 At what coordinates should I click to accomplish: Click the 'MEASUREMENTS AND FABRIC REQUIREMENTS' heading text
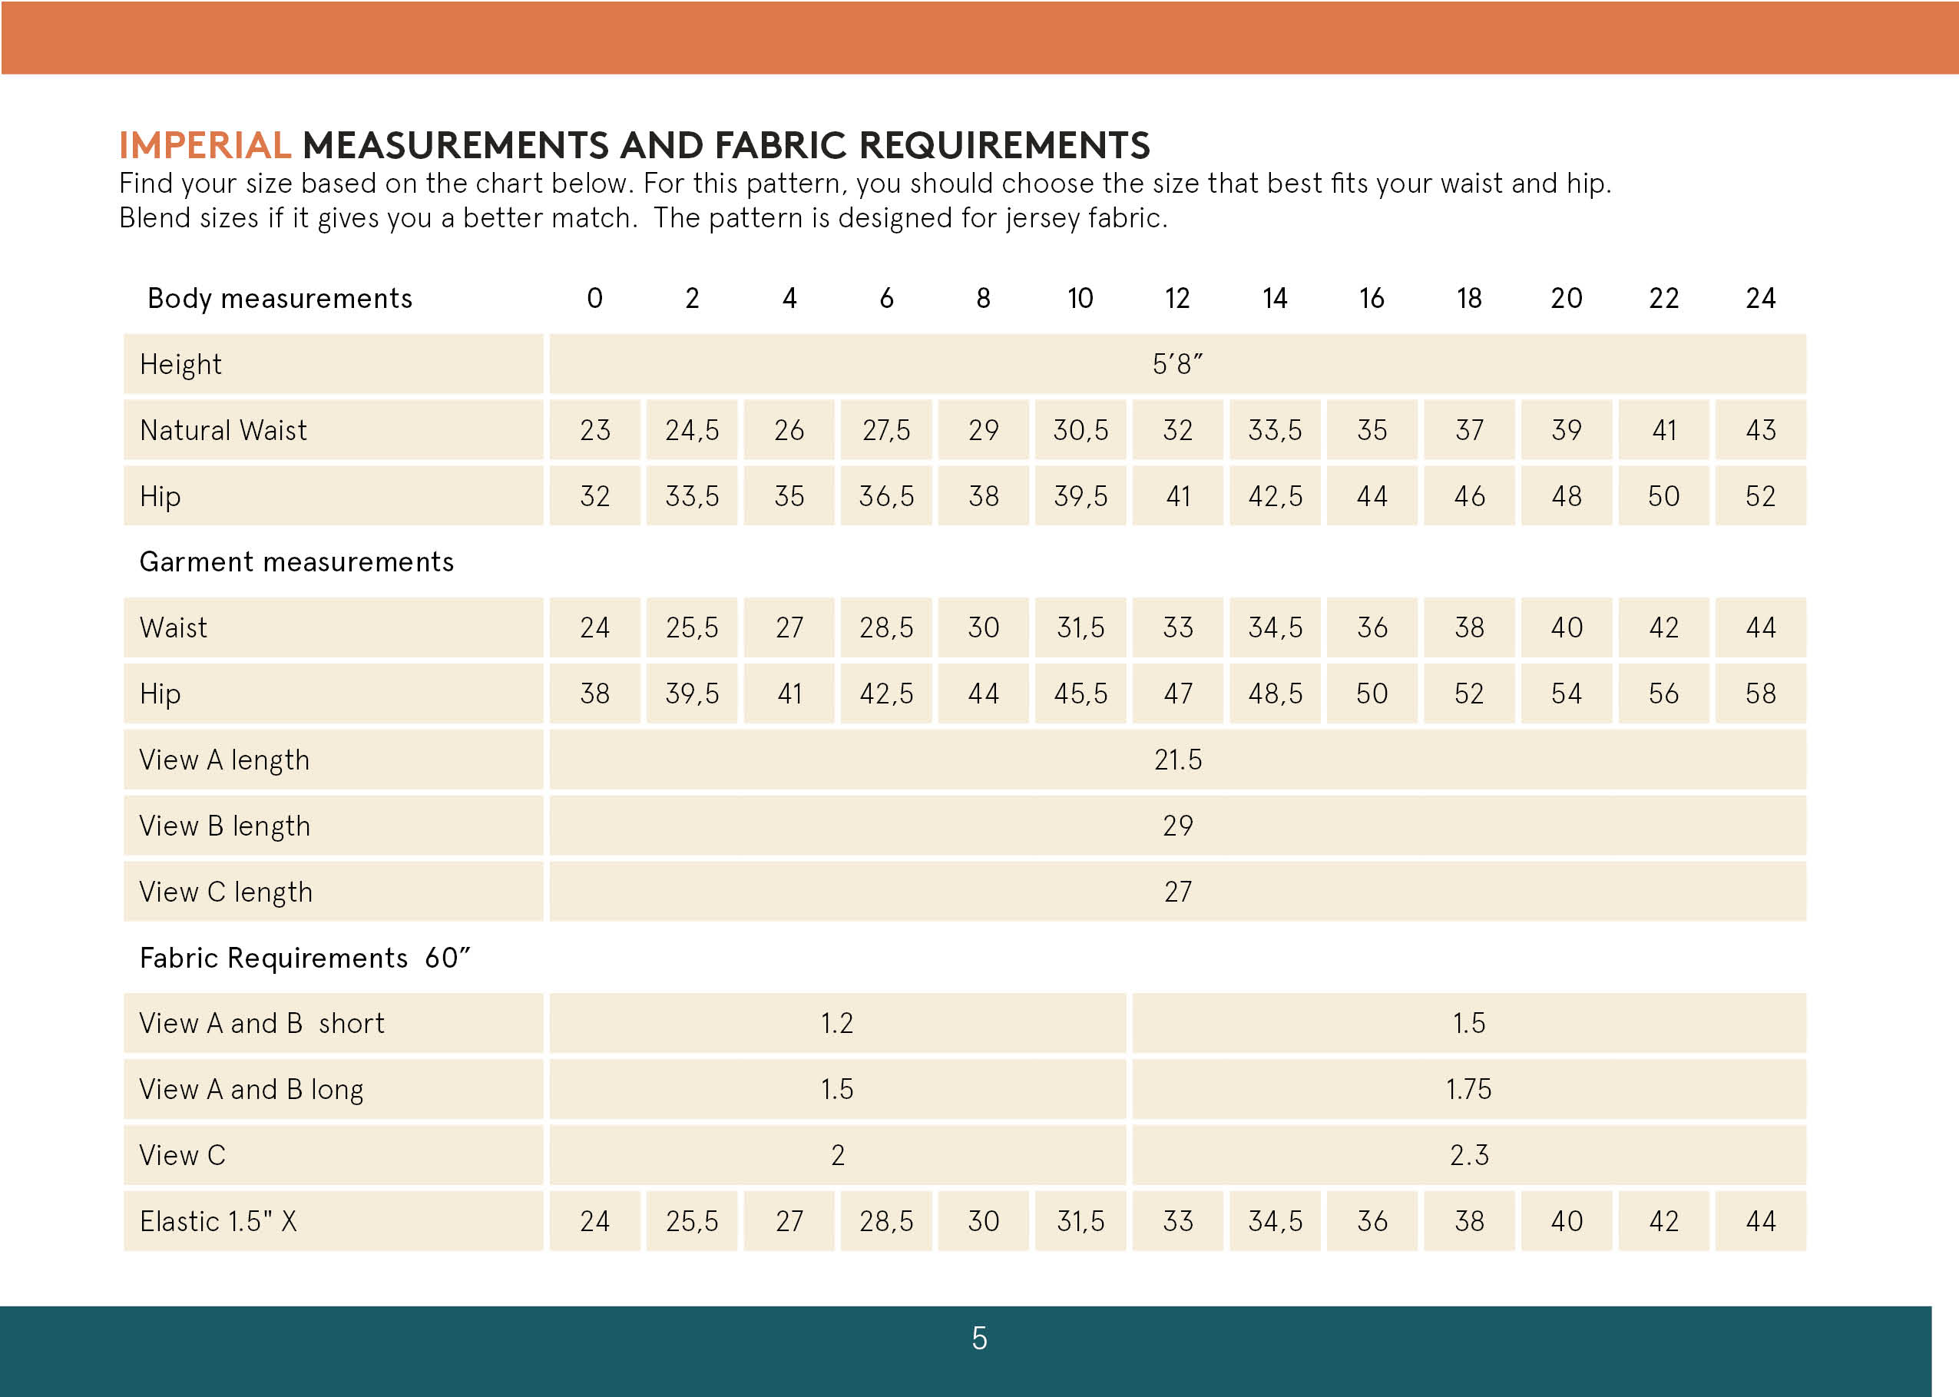(x=726, y=145)
